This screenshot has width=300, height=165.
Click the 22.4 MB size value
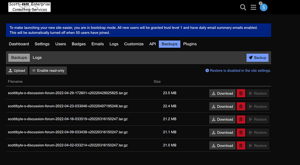tap(170, 106)
